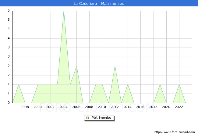Click the 1998 x-axis label
Screen dimensions: 198x137
25,107
